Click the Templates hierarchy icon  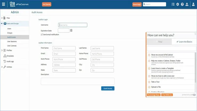pos(5,56)
